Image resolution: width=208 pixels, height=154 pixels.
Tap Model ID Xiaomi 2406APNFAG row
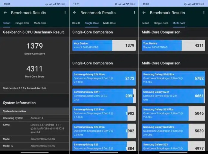[35, 146]
